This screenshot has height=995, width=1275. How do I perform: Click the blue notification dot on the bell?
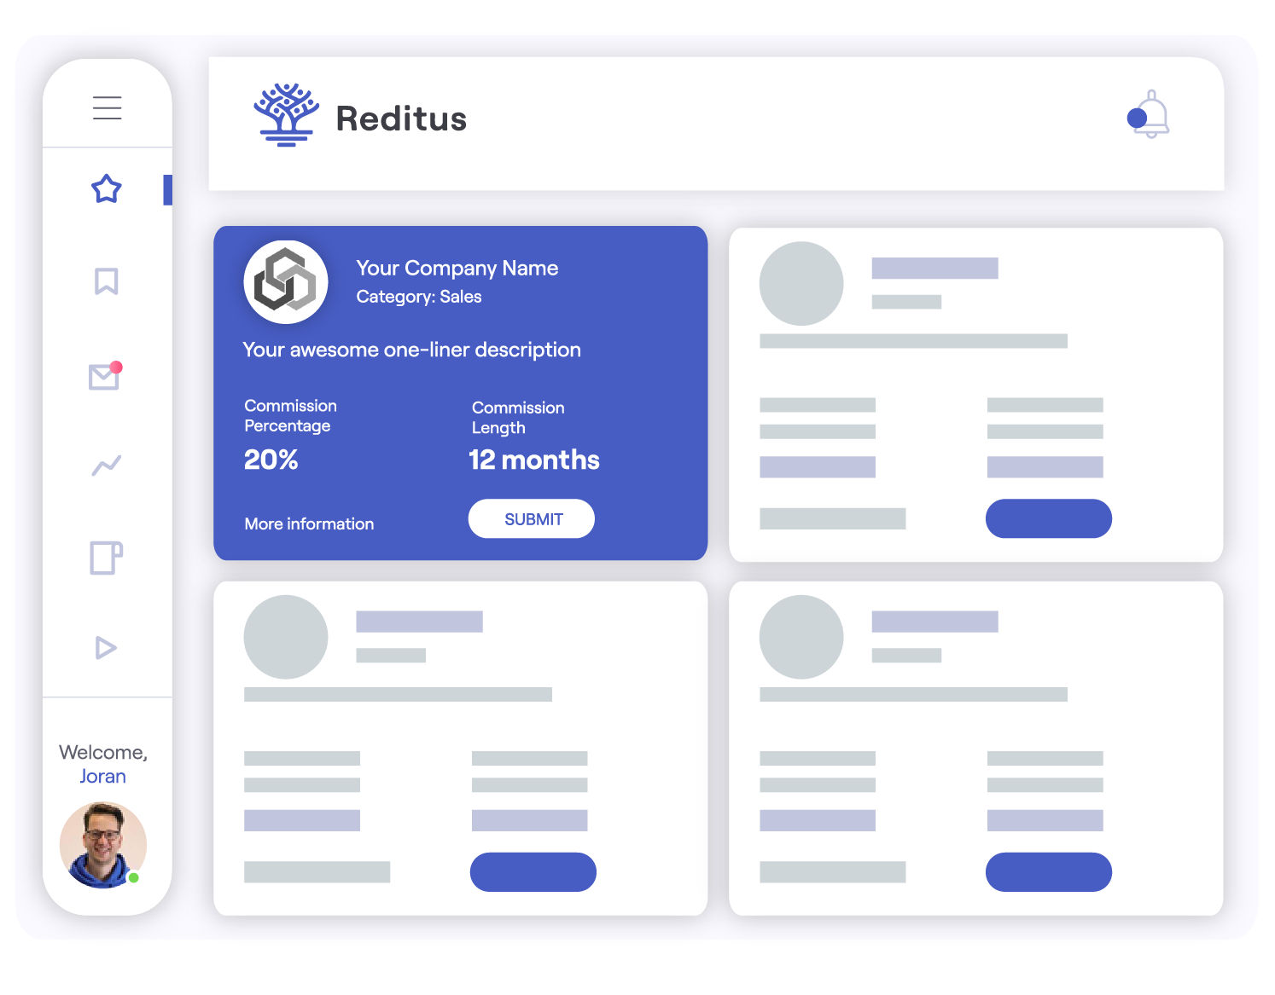(x=1137, y=119)
